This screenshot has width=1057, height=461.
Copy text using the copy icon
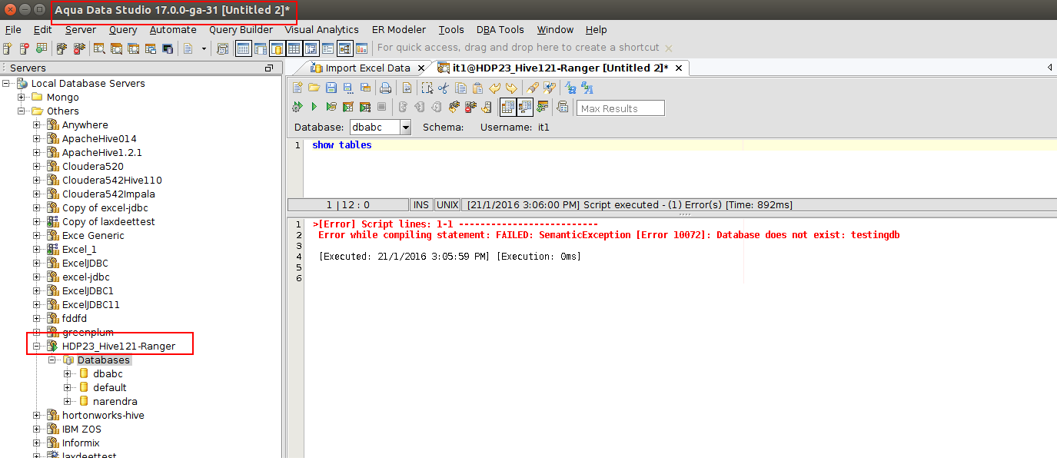click(460, 88)
